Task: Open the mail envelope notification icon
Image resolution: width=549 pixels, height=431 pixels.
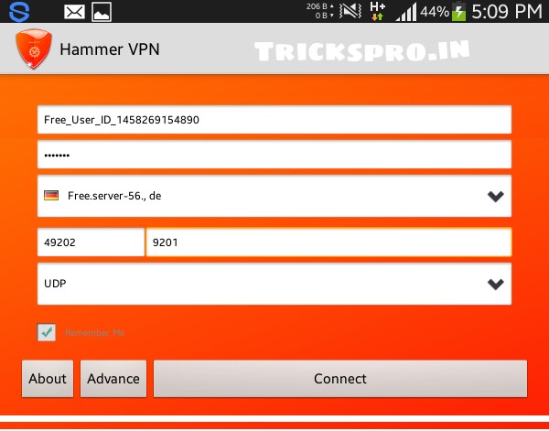Action: point(74,12)
